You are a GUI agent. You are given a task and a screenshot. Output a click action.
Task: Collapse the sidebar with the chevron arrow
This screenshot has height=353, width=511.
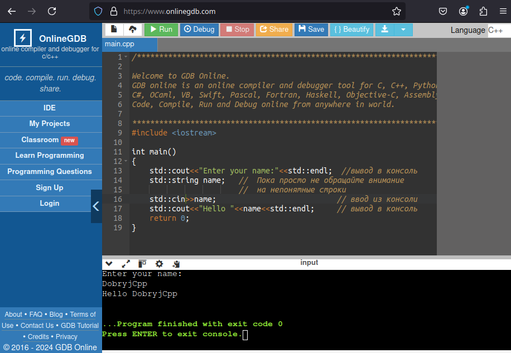pos(96,206)
